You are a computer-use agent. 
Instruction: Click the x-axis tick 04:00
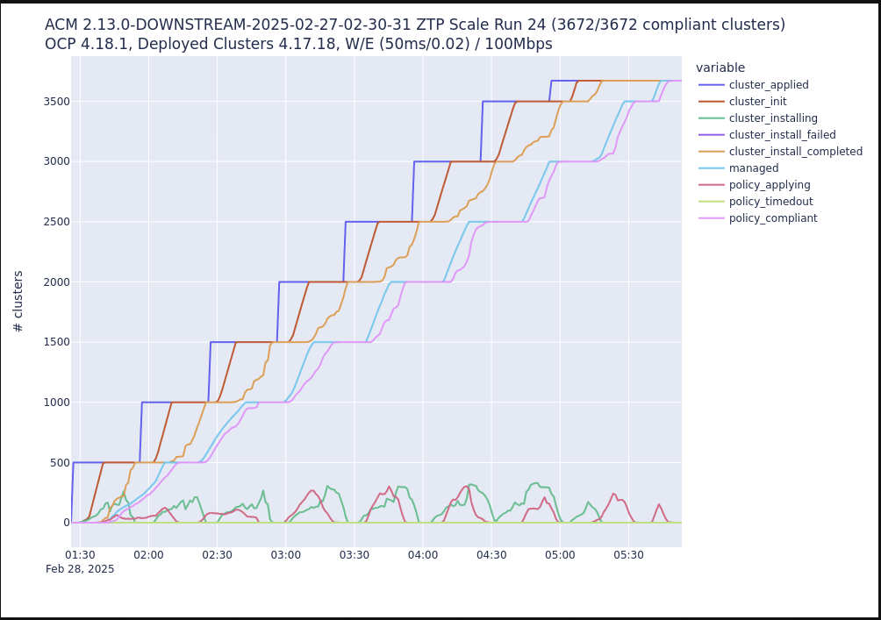[423, 555]
